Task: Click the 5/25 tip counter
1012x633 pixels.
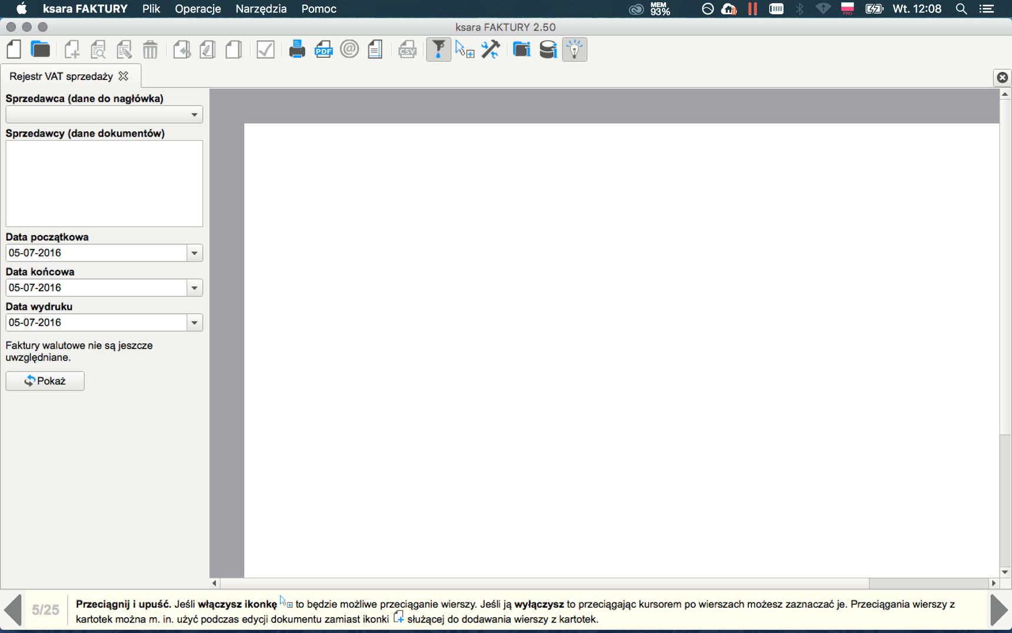Action: (45, 610)
